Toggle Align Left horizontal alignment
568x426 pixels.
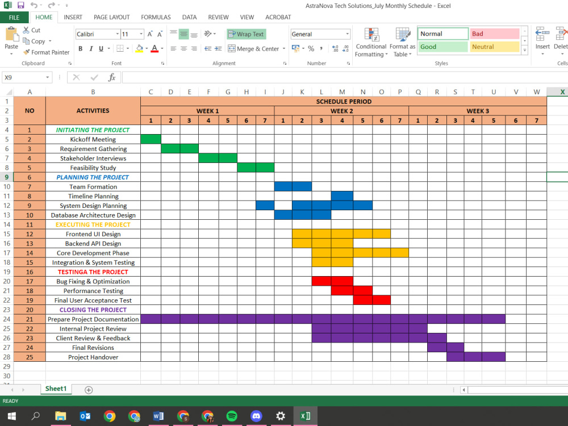pos(173,48)
